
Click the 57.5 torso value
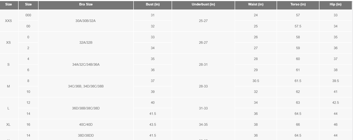298,26
